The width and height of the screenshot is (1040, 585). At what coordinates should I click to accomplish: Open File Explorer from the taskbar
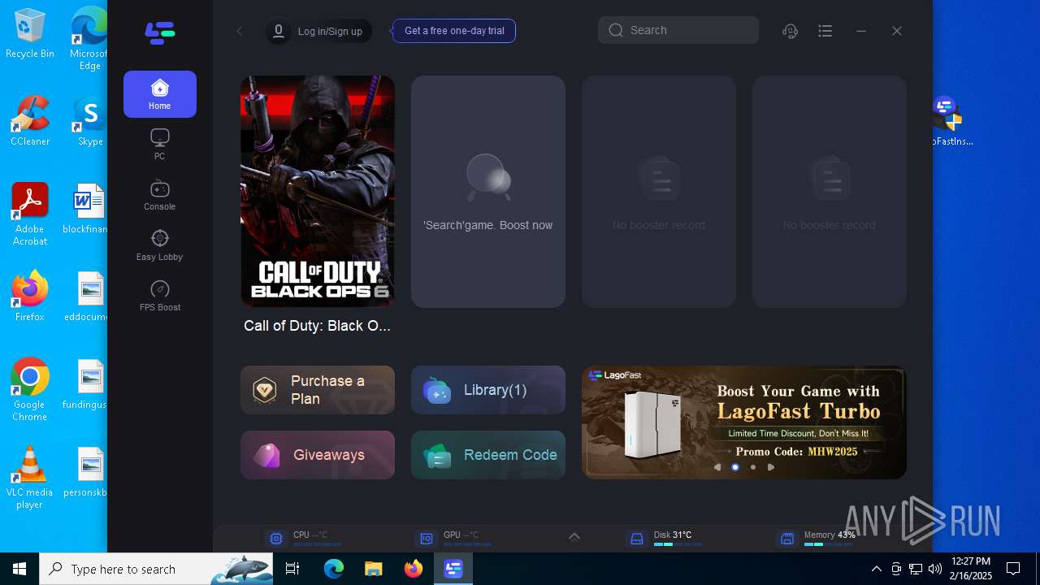(373, 569)
